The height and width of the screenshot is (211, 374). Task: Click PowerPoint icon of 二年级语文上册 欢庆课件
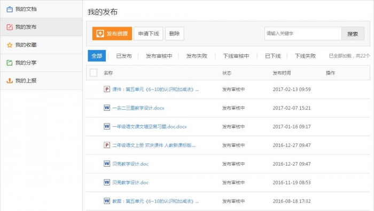[x=107, y=145]
